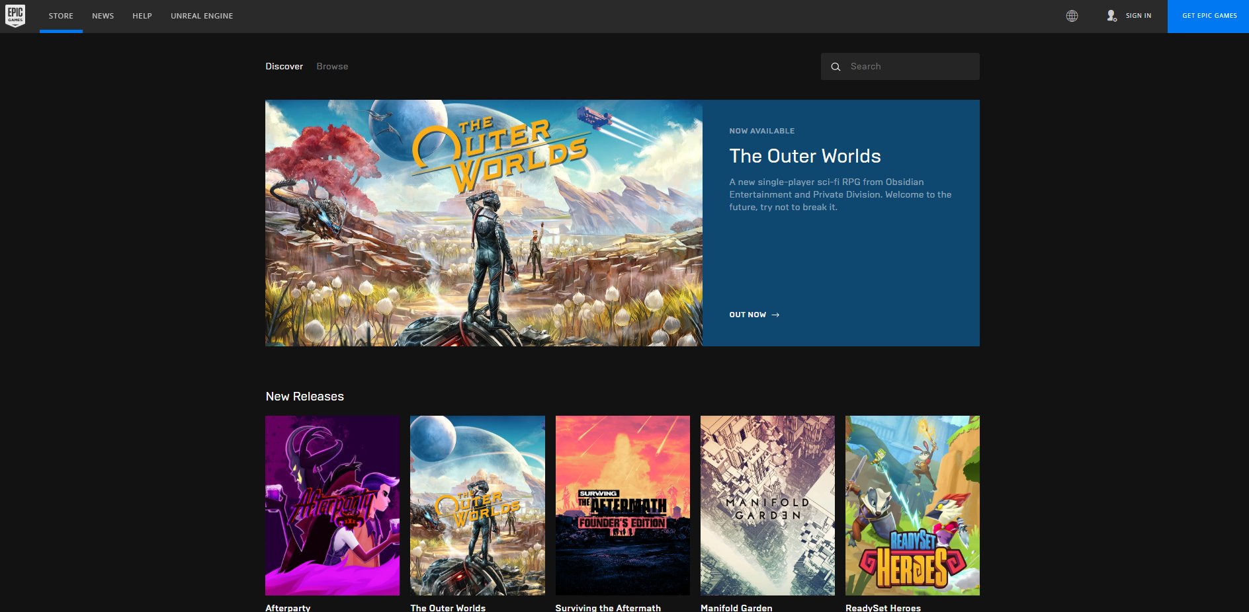1249x612 pixels.
Task: Open the Store tab
Action: [x=61, y=16]
